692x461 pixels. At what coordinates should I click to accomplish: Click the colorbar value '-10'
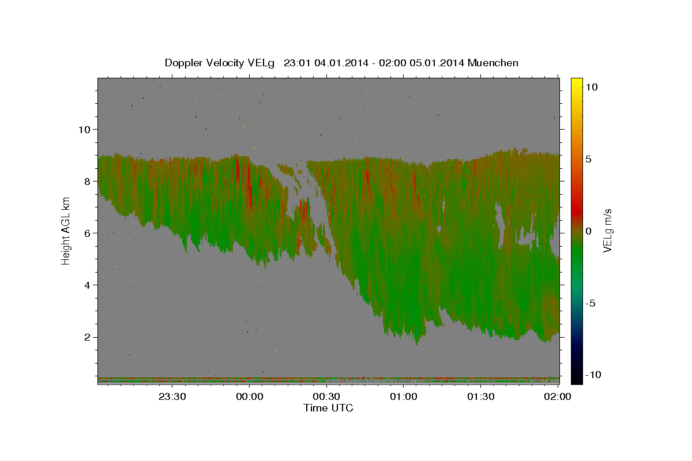point(593,375)
